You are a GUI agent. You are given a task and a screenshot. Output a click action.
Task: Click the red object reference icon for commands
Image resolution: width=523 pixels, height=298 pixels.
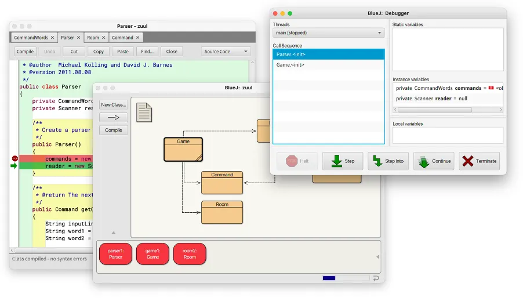point(491,88)
